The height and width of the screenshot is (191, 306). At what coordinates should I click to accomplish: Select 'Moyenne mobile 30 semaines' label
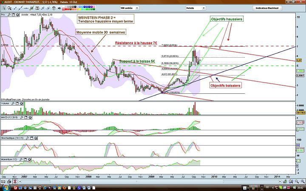point(101,32)
